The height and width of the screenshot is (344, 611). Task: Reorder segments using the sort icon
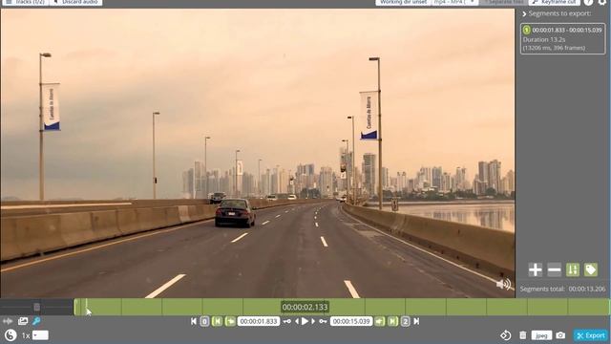573,269
